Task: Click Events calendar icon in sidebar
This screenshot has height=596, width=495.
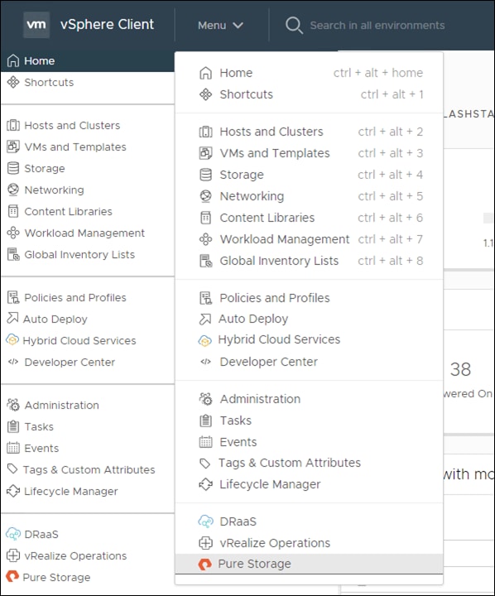Action: pyautogui.click(x=13, y=448)
